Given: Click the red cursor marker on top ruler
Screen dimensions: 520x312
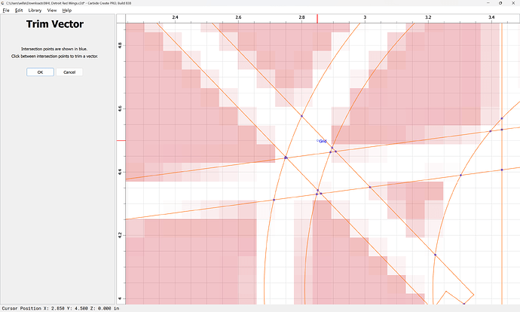Looking at the screenshot, I should click(x=317, y=17).
